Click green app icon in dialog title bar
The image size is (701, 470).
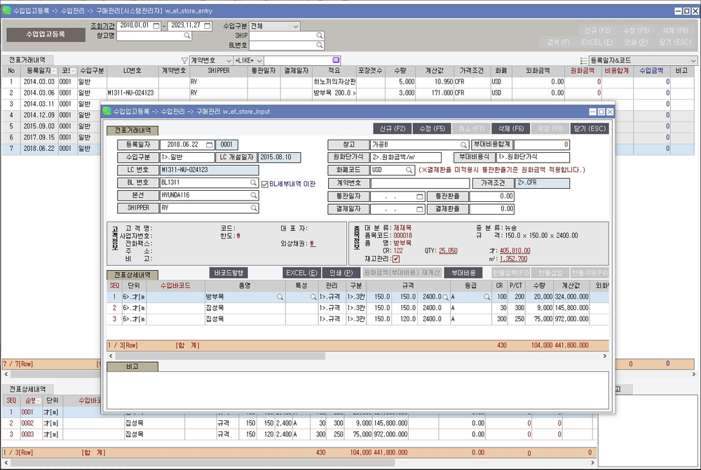[x=107, y=112]
